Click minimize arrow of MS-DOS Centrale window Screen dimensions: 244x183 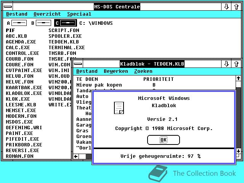click(x=226, y=7)
